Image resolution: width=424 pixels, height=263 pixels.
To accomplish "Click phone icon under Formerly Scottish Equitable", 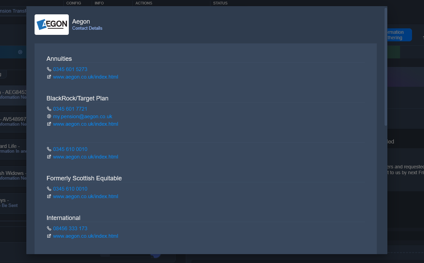I will tap(49, 189).
